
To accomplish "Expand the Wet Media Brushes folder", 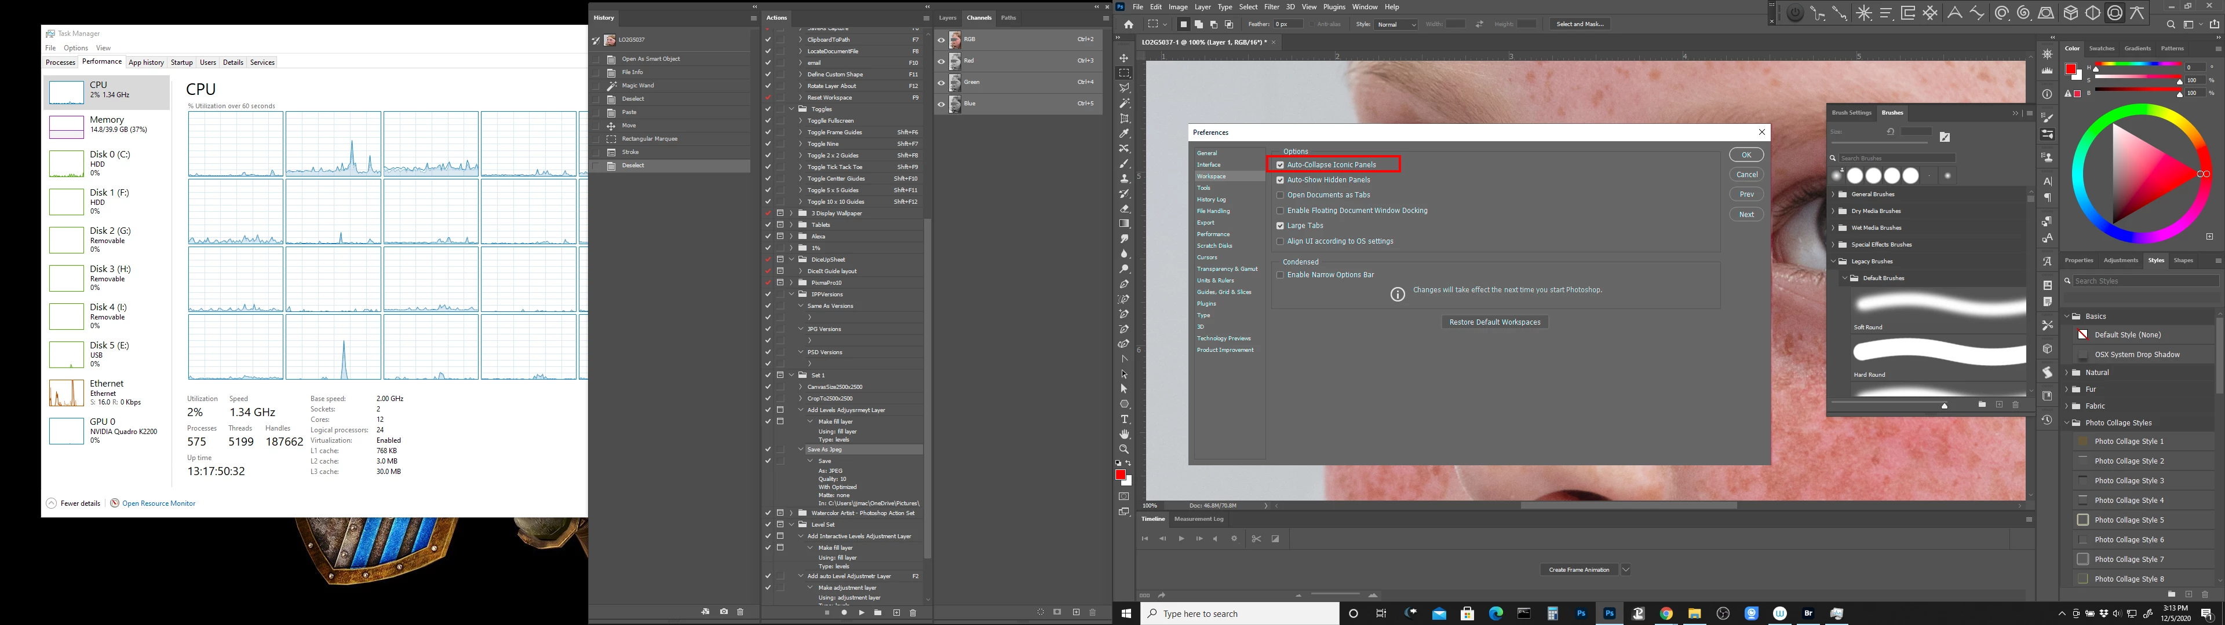I will click(1833, 228).
